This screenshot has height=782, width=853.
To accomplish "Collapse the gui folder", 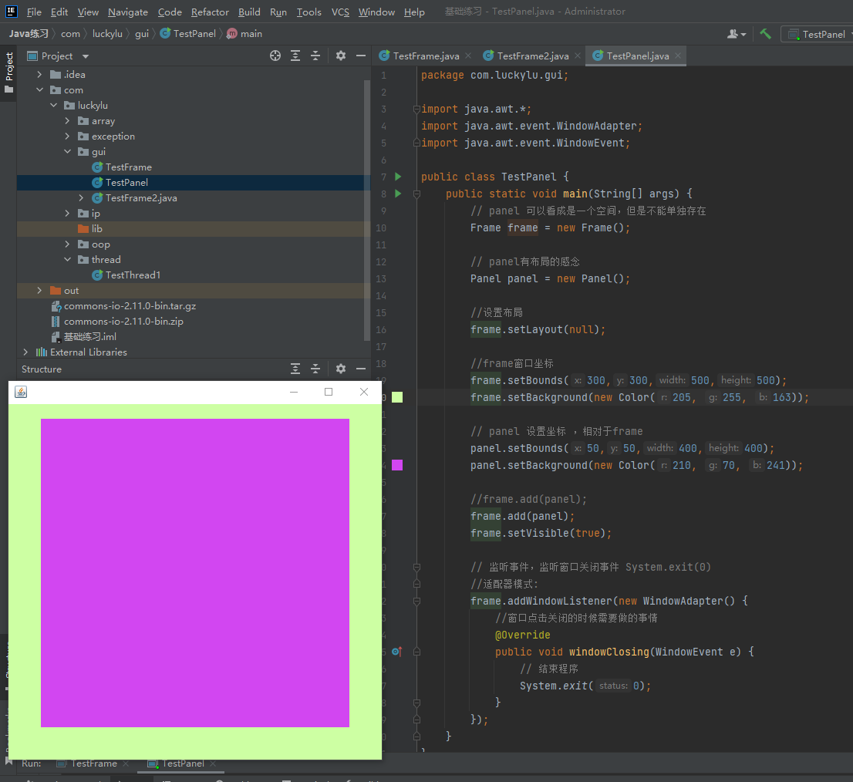I will (x=67, y=152).
